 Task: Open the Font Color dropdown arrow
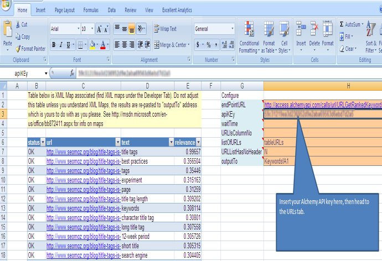tap(107, 45)
